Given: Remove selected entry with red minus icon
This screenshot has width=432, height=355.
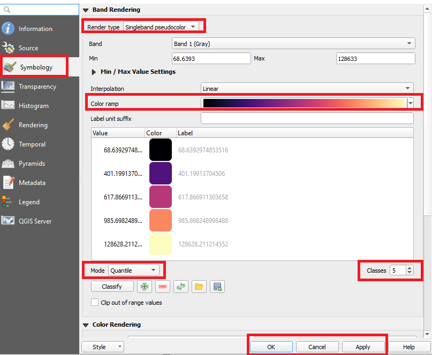Looking at the screenshot, I should click(163, 287).
